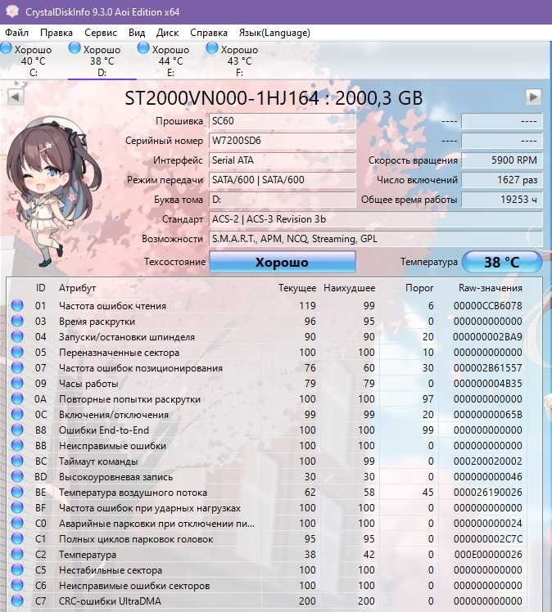Open the Диск menu
The height and width of the screenshot is (612, 552).
[x=167, y=33]
